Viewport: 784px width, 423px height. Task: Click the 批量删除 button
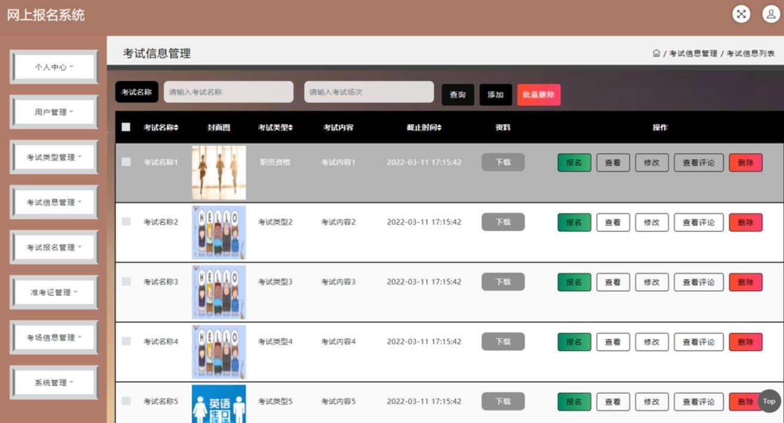pyautogui.click(x=538, y=94)
